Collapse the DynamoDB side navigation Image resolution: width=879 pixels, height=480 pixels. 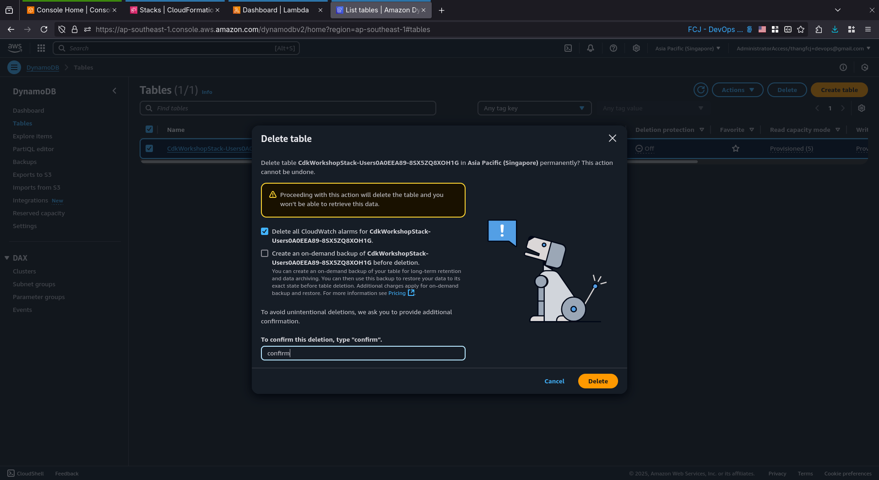(x=114, y=91)
